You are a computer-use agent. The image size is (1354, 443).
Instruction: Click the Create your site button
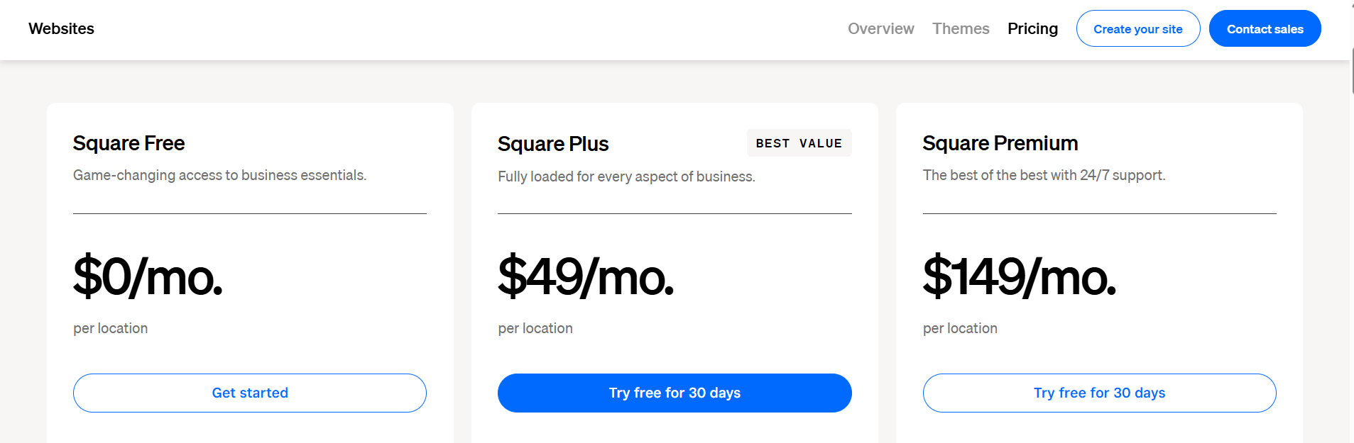(1137, 28)
